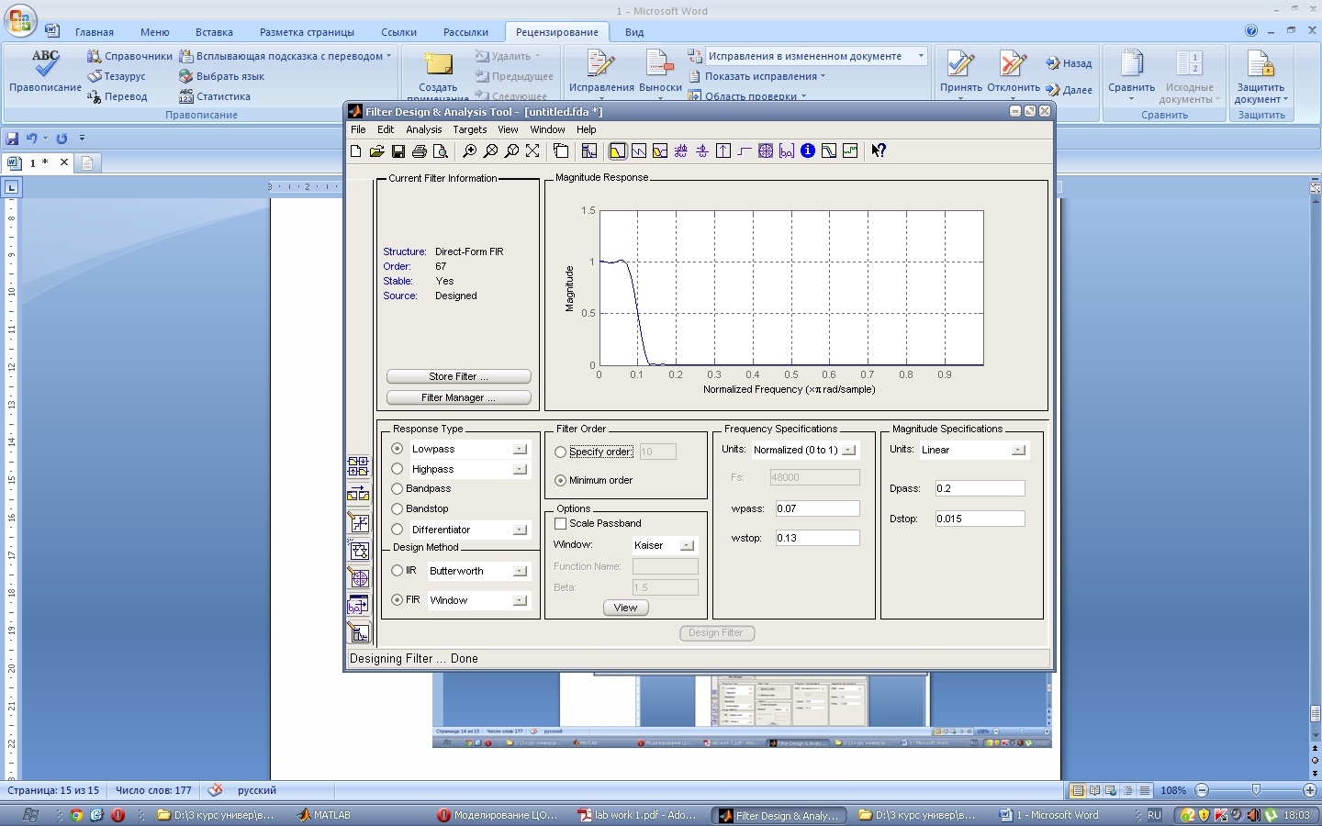Open Set Quantization Parameters sidebar icon
Viewport: 1322px width, 826px height.
(x=358, y=522)
